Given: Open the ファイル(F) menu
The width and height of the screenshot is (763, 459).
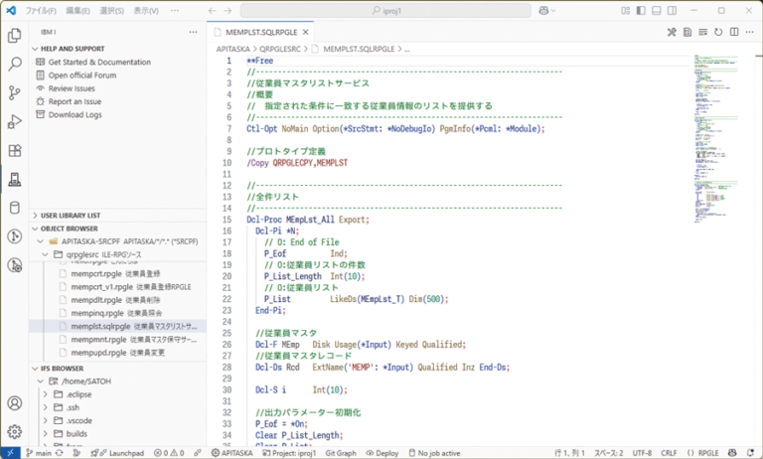Looking at the screenshot, I should (41, 10).
